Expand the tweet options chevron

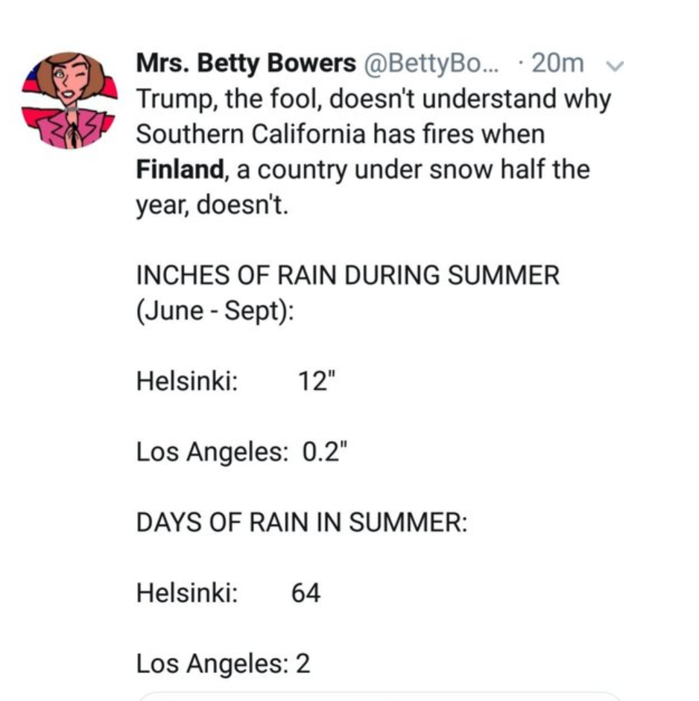click(x=615, y=66)
